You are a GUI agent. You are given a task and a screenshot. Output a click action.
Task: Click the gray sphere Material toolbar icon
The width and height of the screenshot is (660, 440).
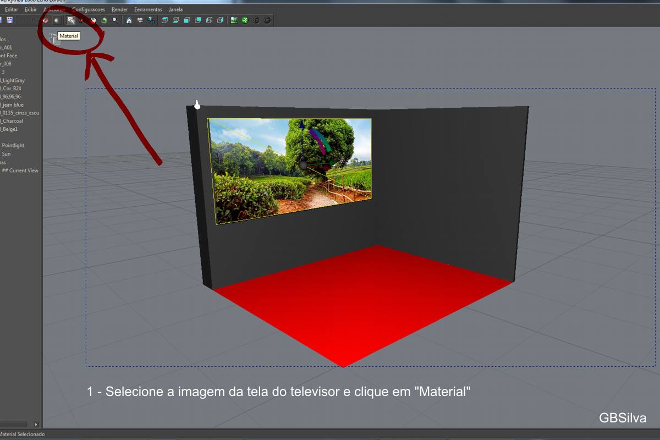(56, 20)
